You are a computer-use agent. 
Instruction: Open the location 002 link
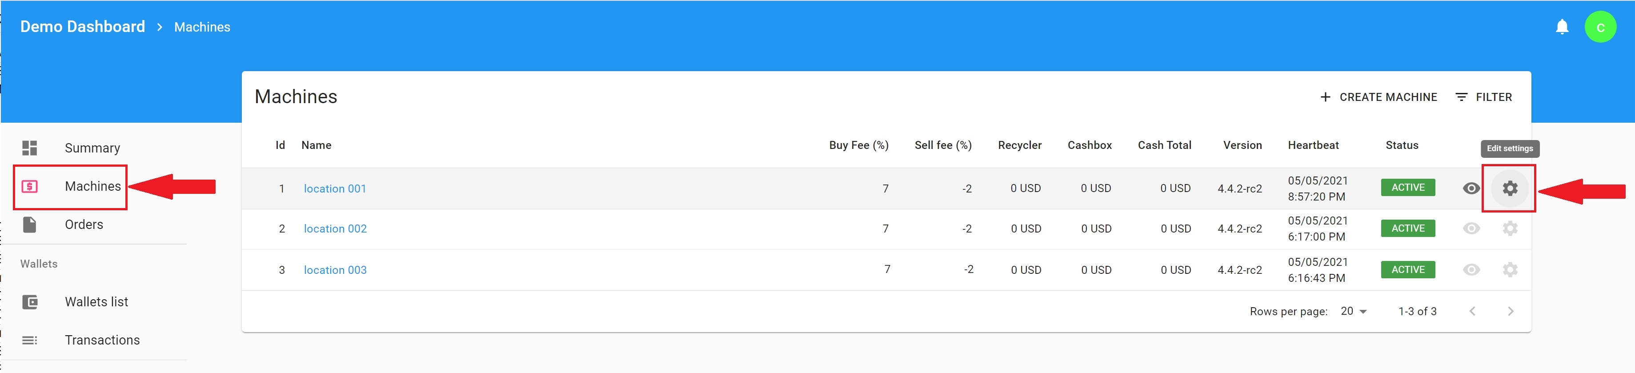click(x=335, y=229)
